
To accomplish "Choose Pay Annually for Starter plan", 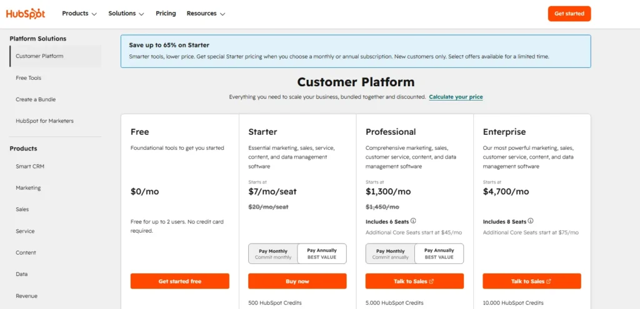I will [x=322, y=254].
